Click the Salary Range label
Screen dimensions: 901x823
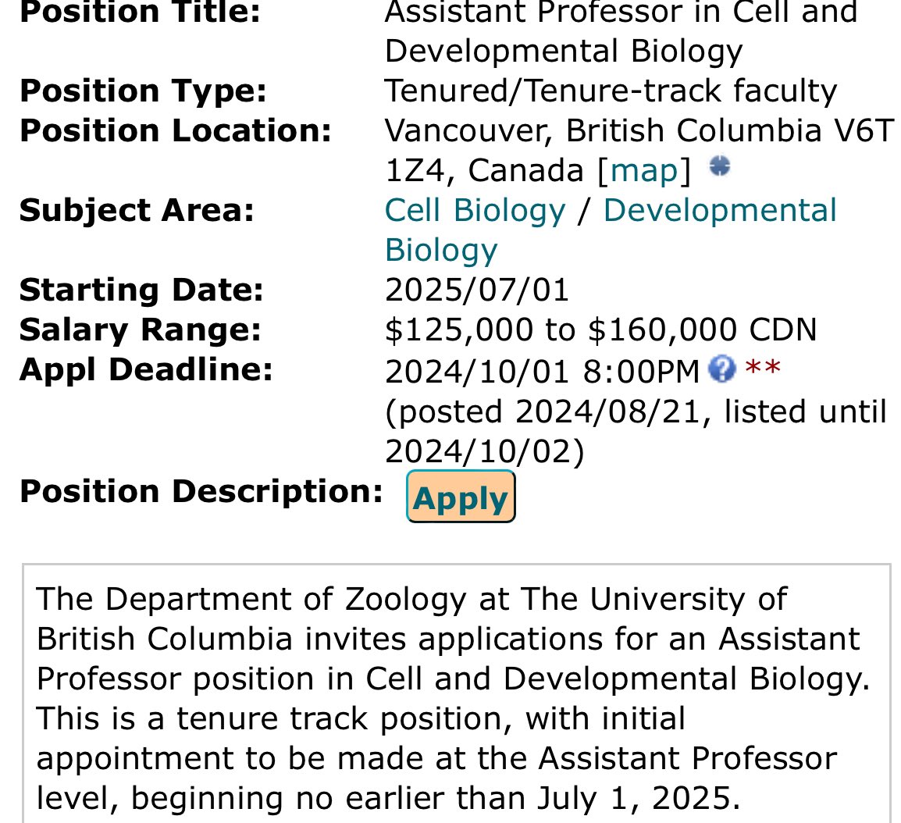point(141,330)
